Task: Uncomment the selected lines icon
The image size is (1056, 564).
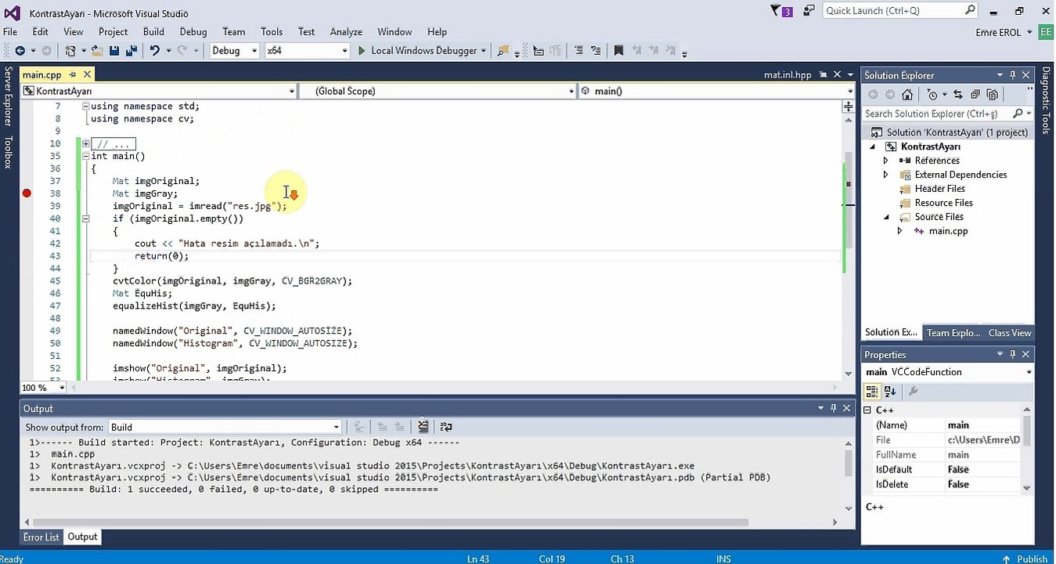Action: 597,51
